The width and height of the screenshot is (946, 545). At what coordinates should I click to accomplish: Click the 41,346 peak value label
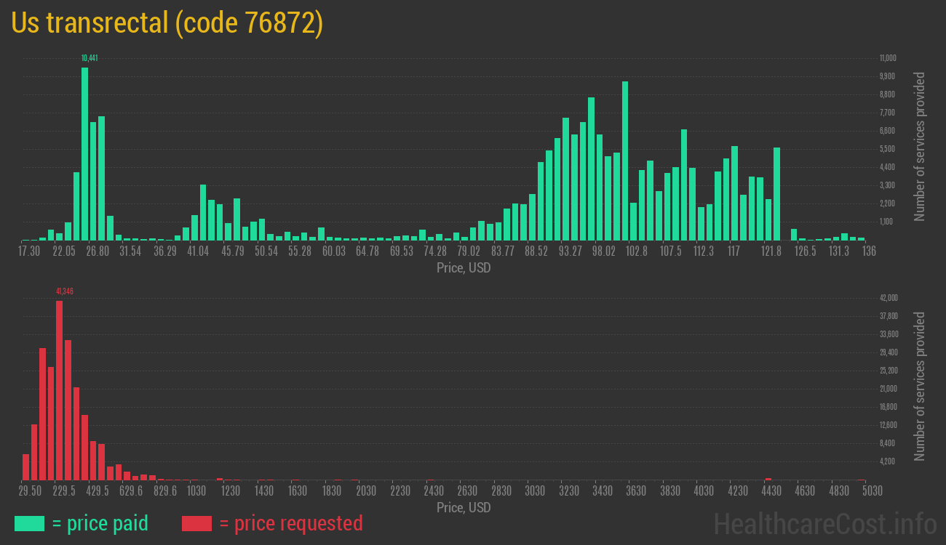(65, 291)
